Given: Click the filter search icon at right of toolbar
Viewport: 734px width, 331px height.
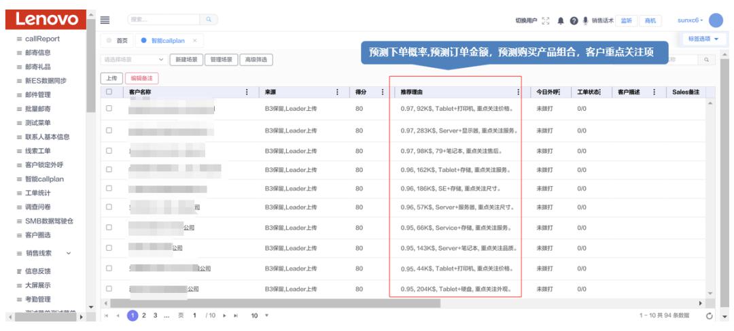Looking at the screenshot, I should click(x=706, y=60).
